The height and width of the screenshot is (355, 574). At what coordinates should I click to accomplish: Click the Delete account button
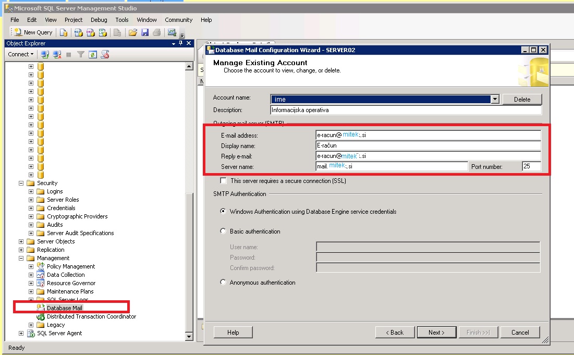(522, 99)
